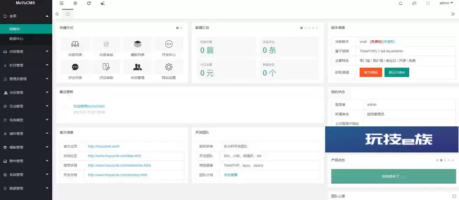Expand the 互动管理 sidebar arrow
This screenshot has height=200, width=459.
coord(47,106)
